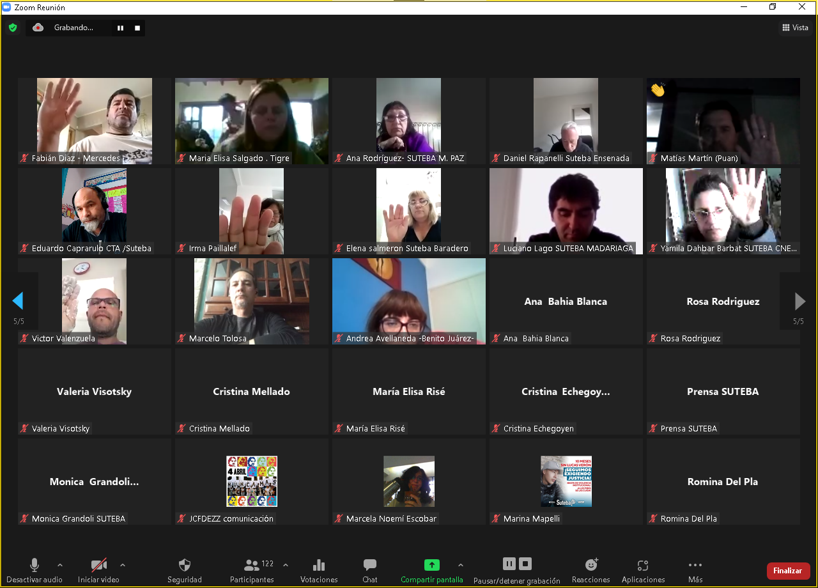Expand the share screen options arrow
This screenshot has width=818, height=588.
click(x=460, y=565)
